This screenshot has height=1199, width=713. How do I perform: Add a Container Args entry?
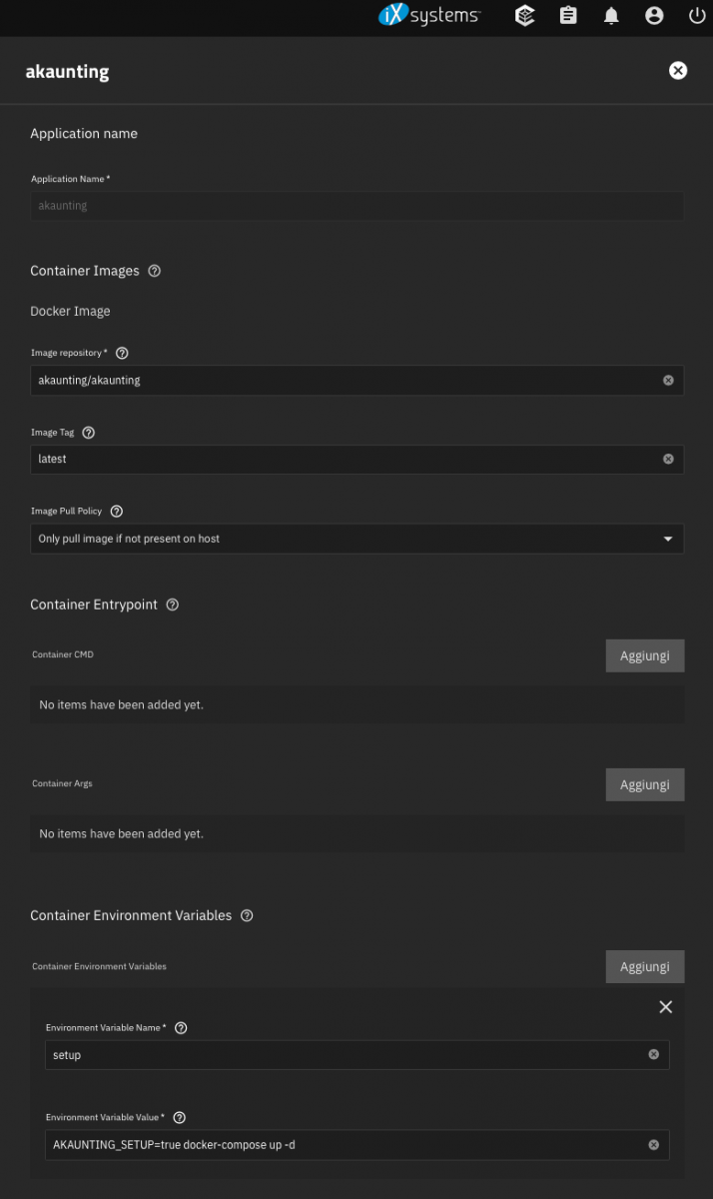(x=644, y=784)
